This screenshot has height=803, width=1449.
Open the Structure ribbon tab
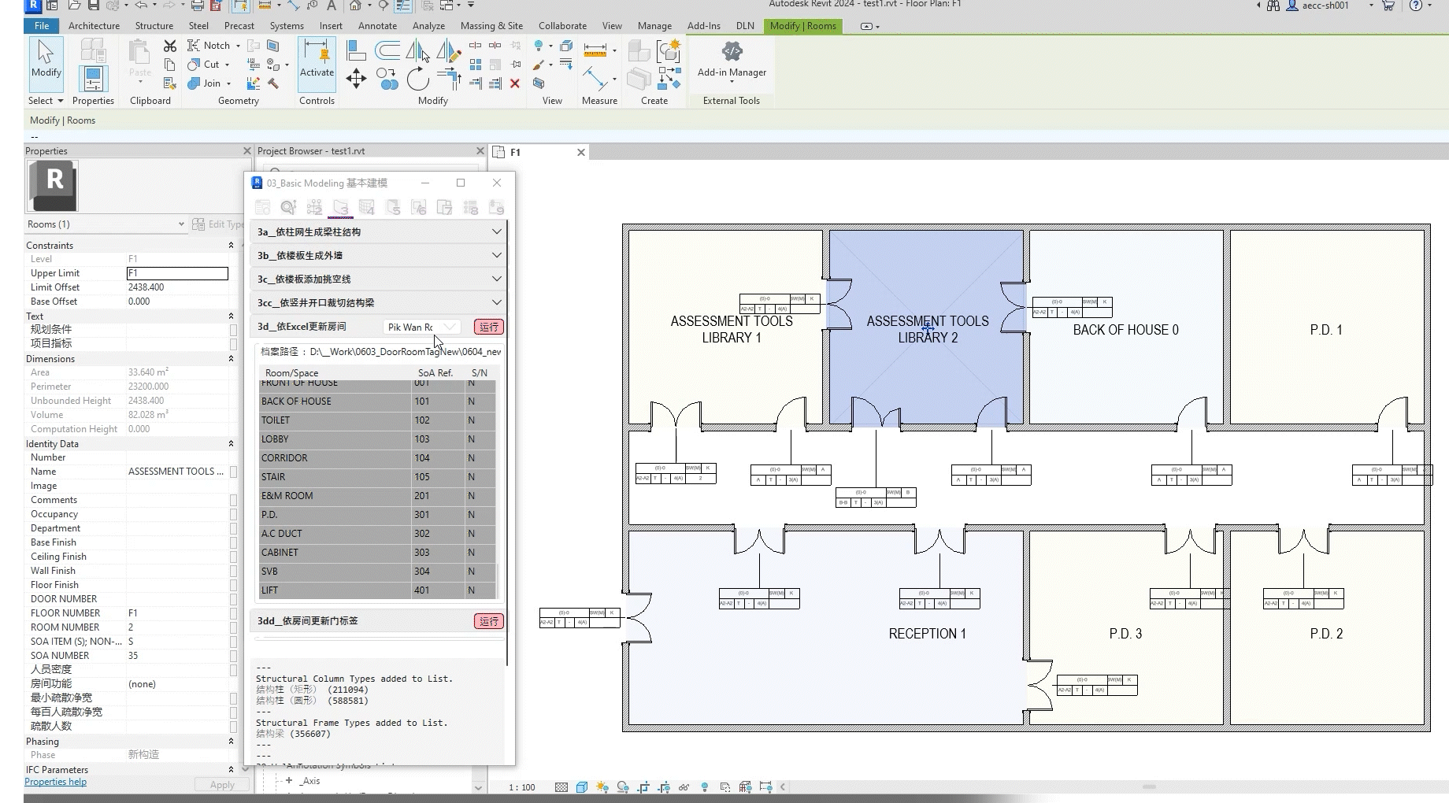(x=154, y=26)
